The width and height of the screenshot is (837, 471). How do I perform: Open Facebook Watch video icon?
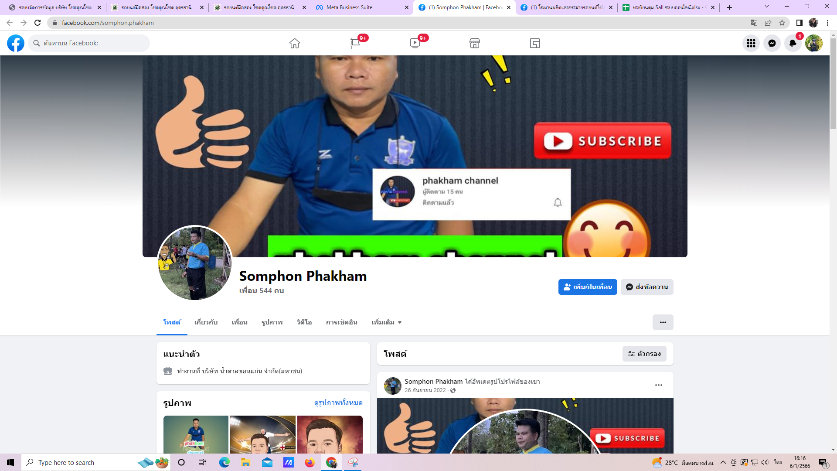[415, 43]
